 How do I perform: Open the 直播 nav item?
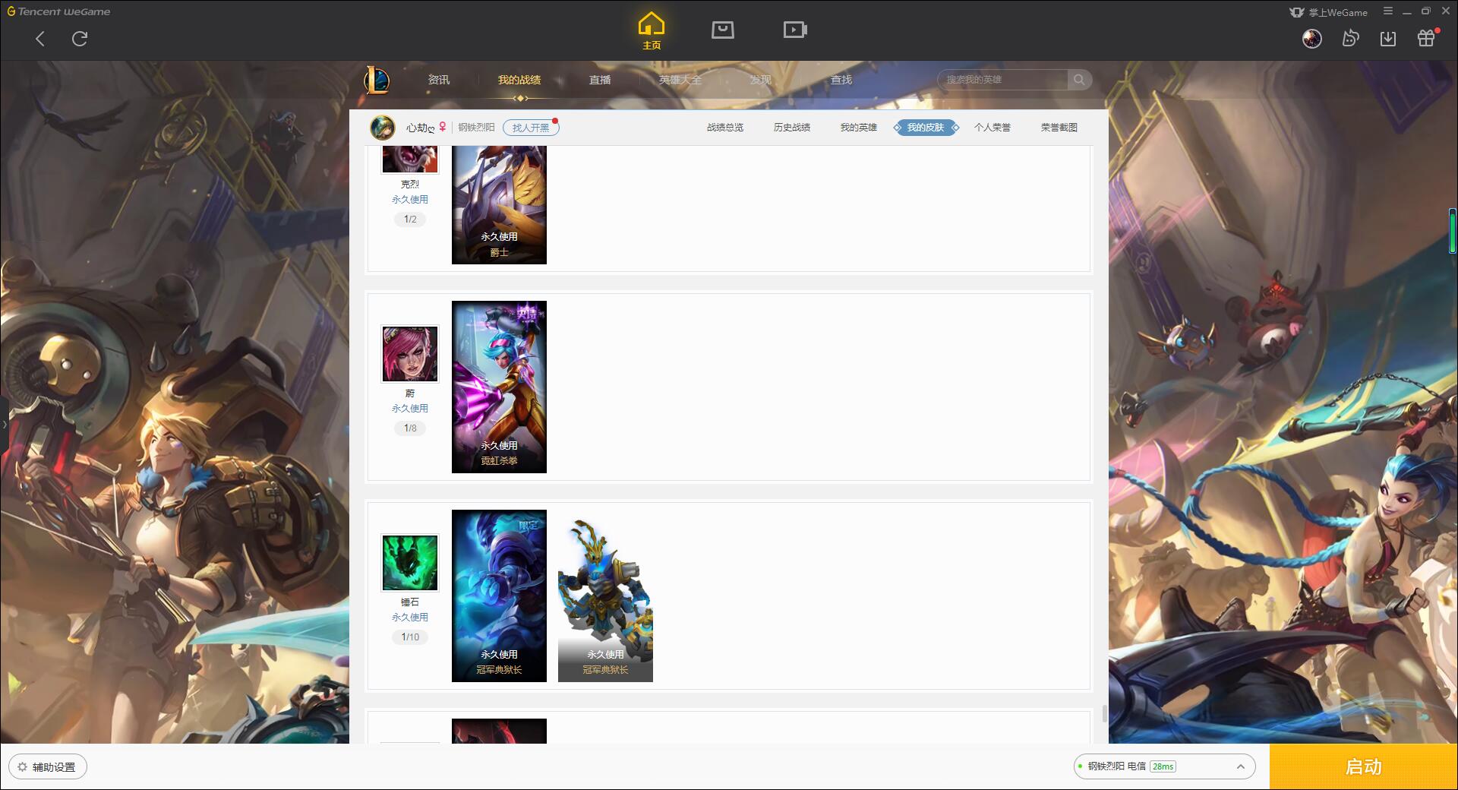[600, 80]
